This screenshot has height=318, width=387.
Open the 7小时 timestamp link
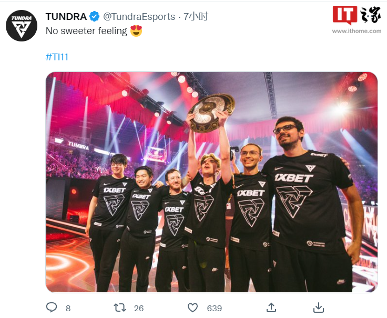coord(196,16)
